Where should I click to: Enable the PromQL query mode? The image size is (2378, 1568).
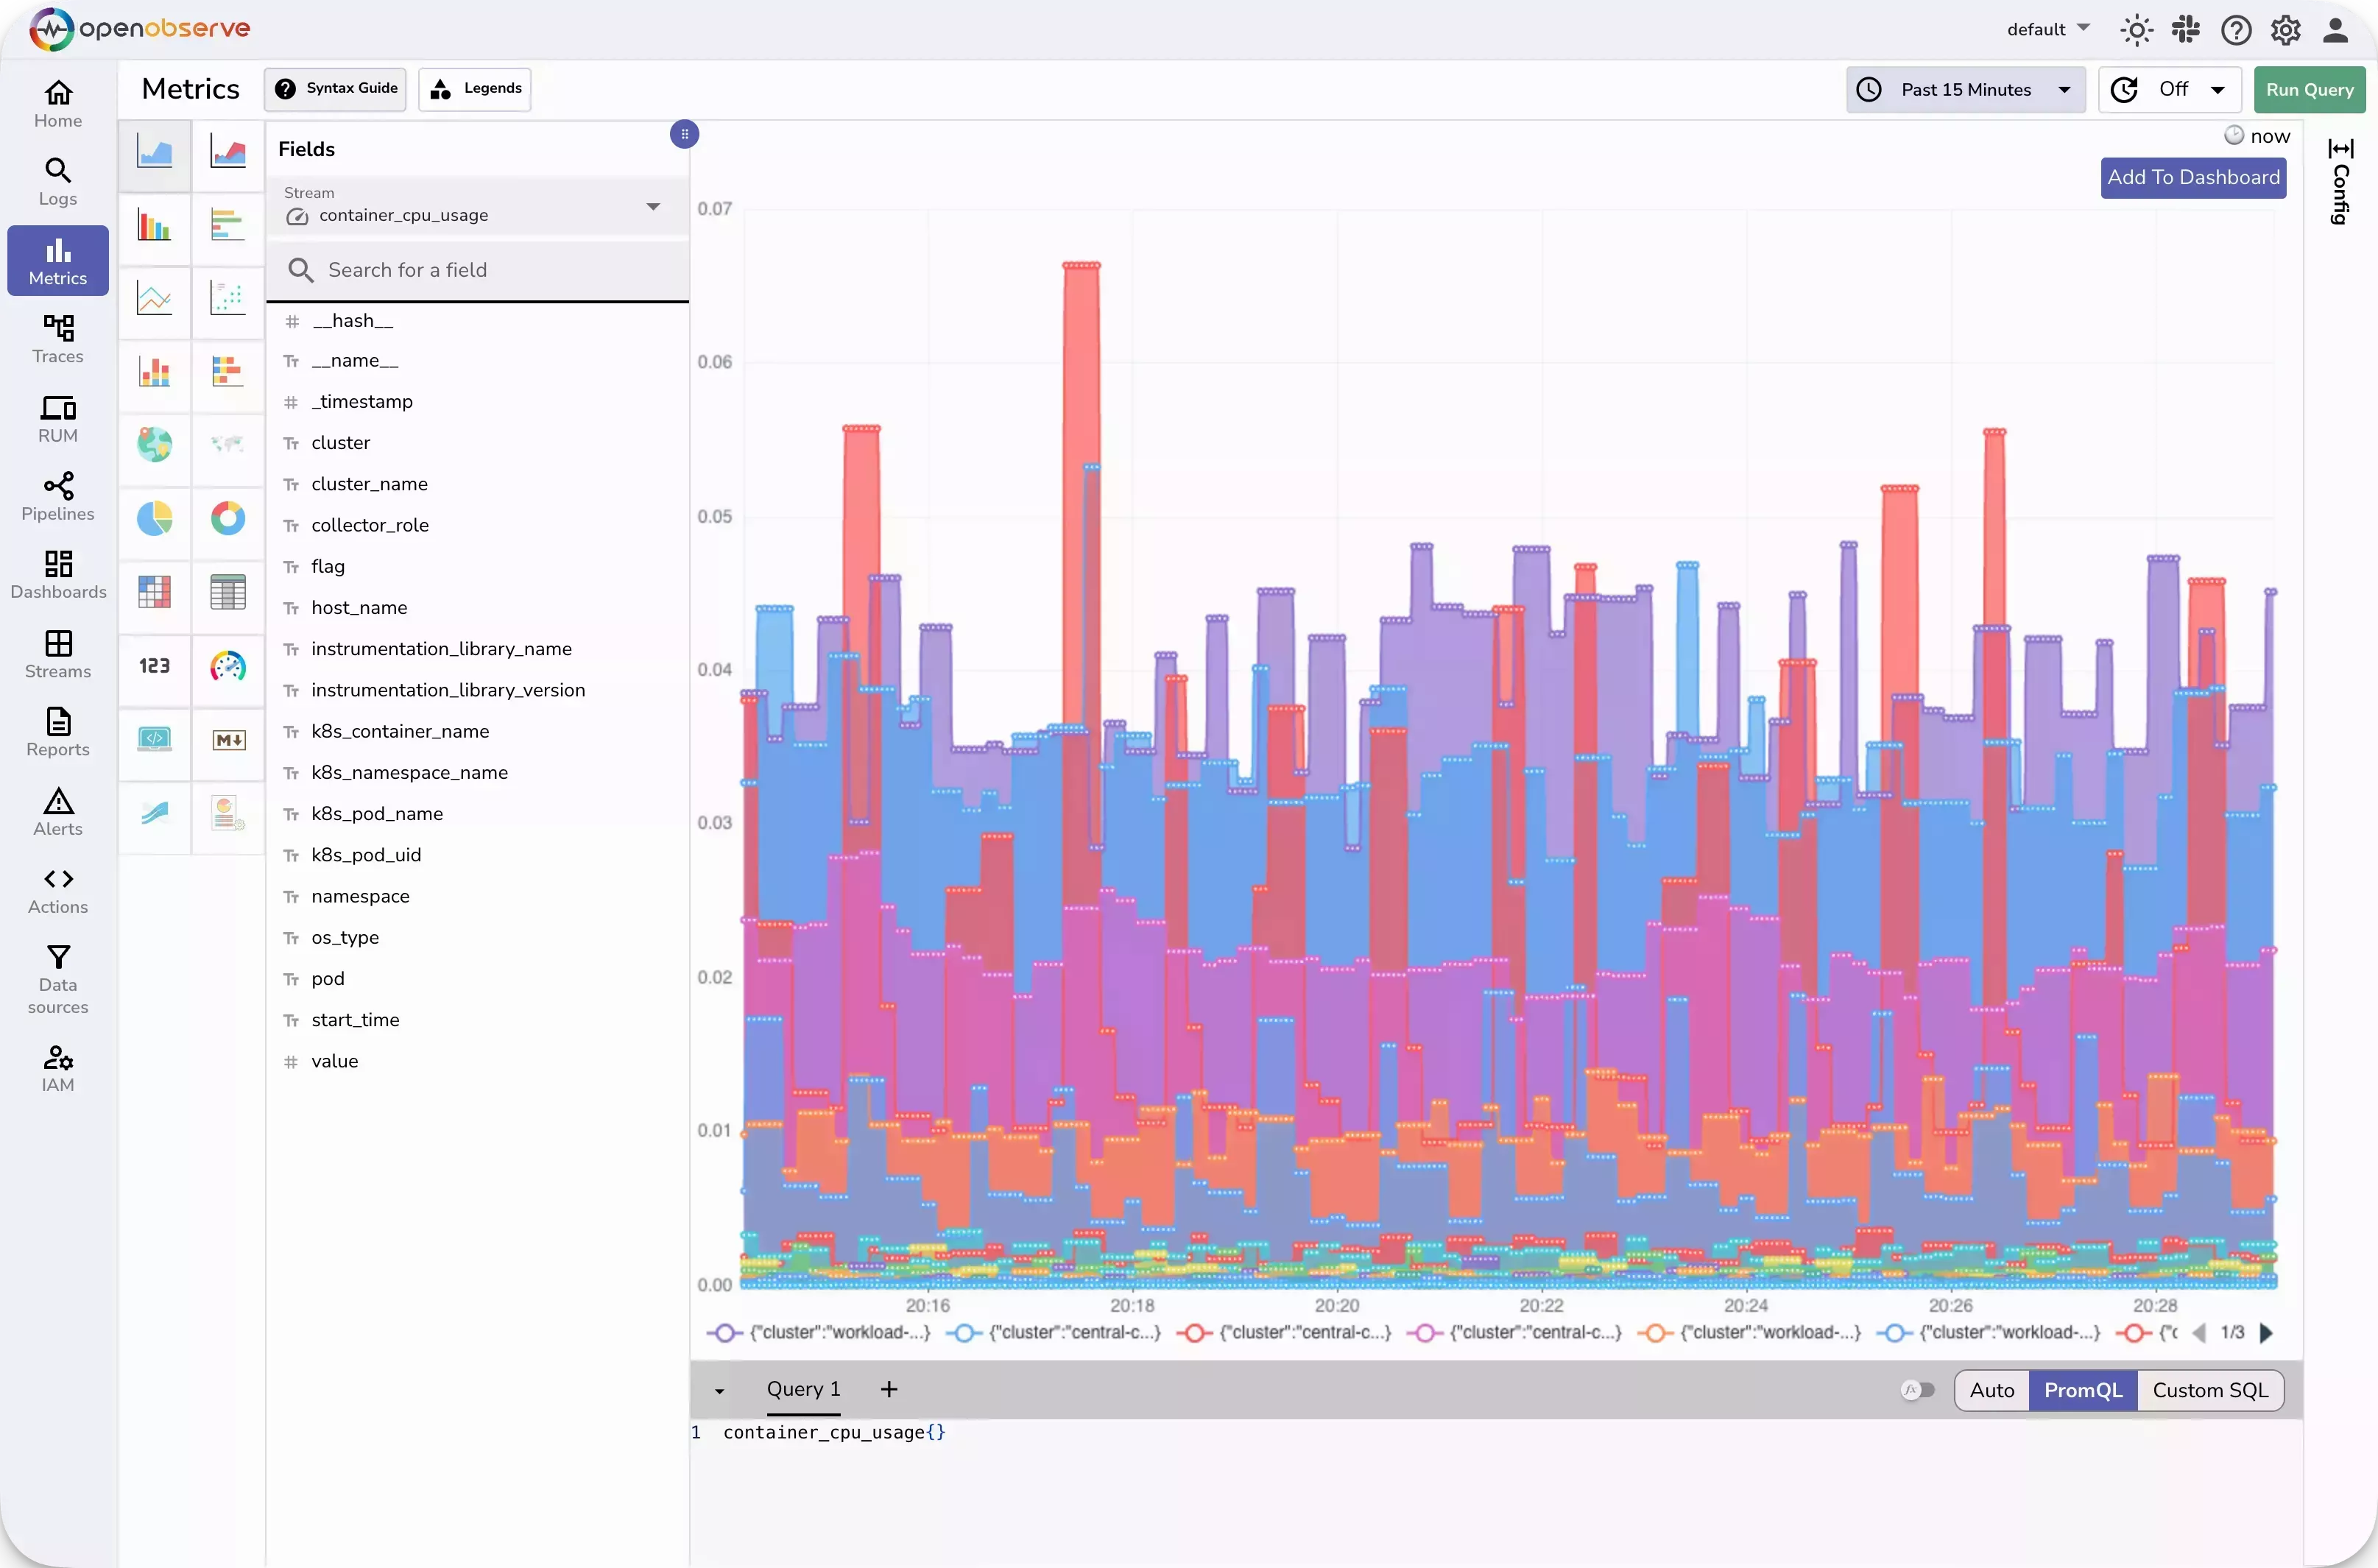2082,1390
